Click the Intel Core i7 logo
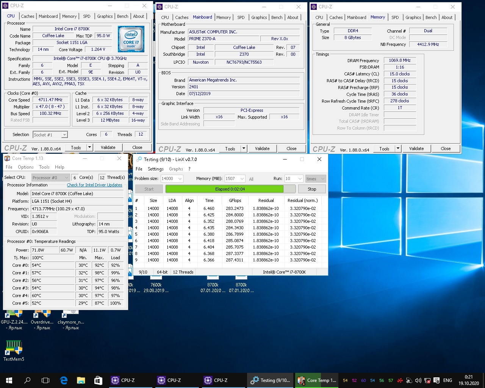 131,39
